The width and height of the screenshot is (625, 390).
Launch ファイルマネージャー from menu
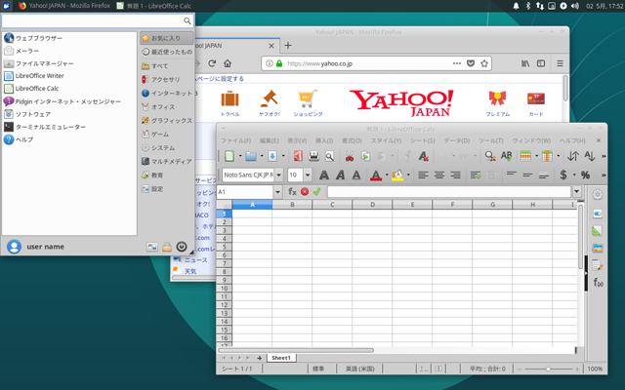38,63
